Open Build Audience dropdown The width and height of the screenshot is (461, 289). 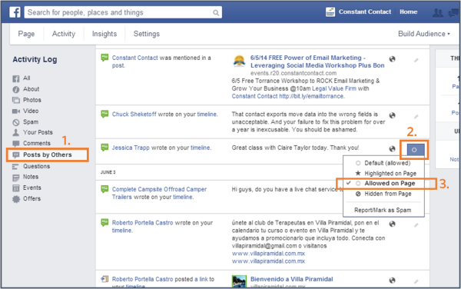point(424,34)
